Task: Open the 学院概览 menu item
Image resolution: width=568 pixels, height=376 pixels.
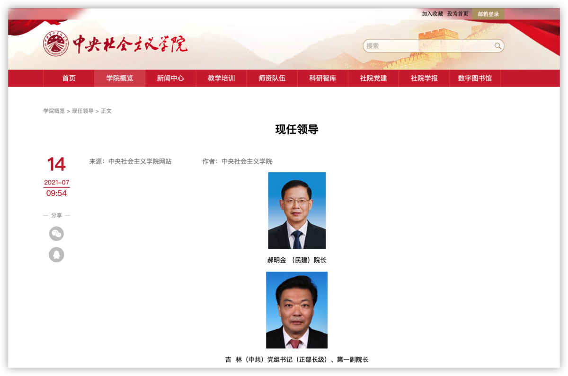Action: pos(120,79)
